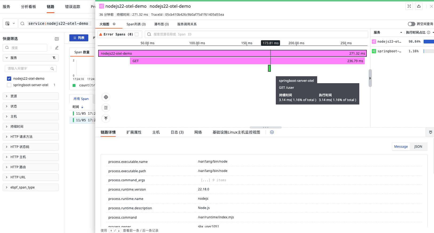Toggle cross-space query switch
Image resolution: width=434 pixels, height=233 pixels.
412,24
